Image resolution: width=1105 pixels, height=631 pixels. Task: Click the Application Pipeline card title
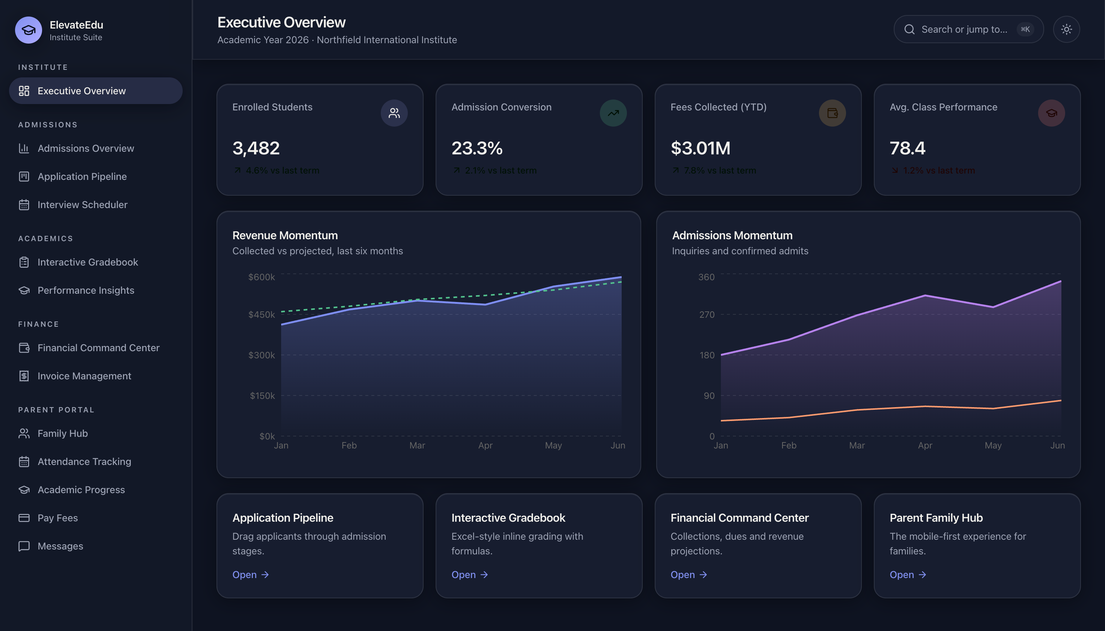tap(283, 518)
